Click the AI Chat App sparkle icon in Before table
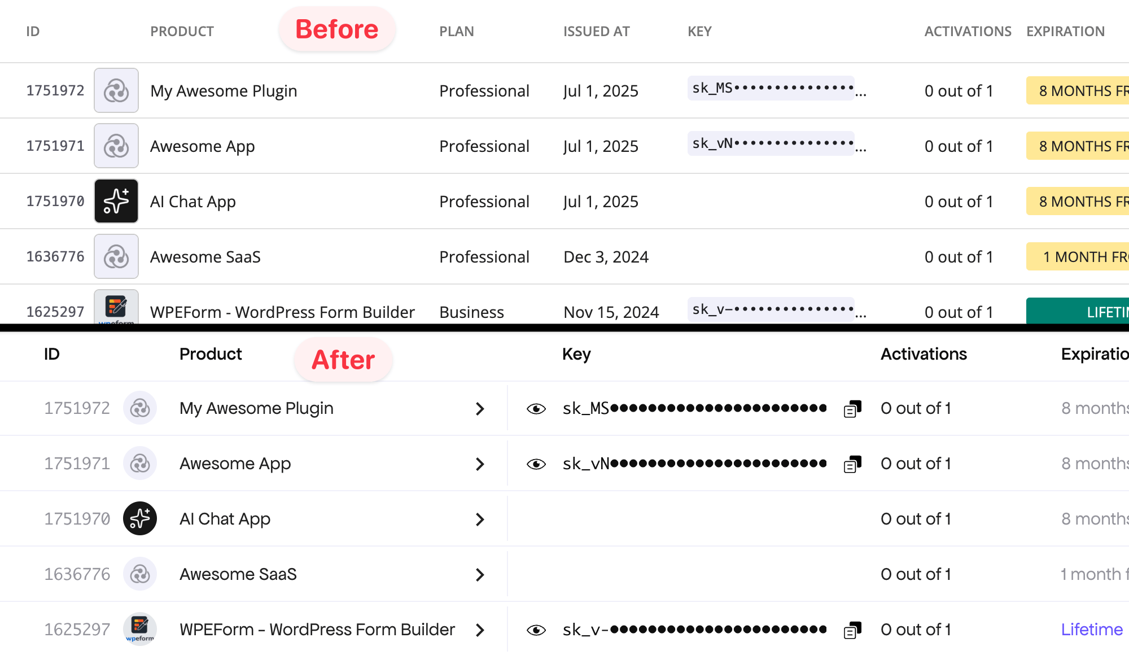1129x655 pixels. (116, 201)
